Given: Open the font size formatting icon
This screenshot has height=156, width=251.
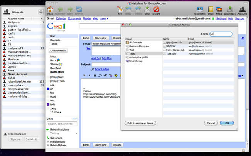Looking at the screenshot, I should pyautogui.click(x=105, y=75).
